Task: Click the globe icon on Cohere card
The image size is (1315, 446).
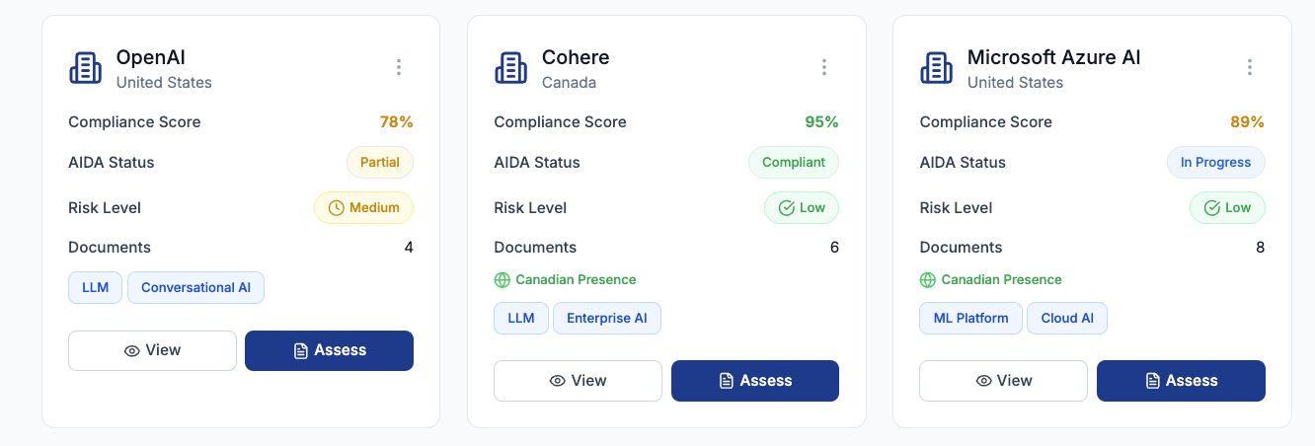Action: coord(502,280)
